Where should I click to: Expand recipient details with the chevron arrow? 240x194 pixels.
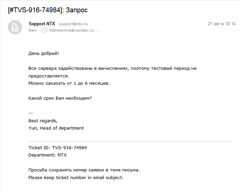[99, 31]
